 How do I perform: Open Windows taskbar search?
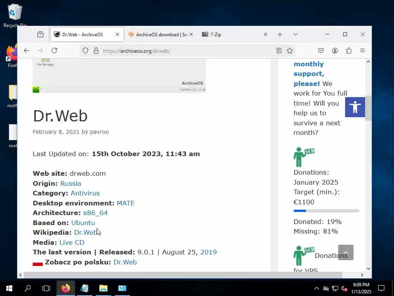click(x=28, y=288)
